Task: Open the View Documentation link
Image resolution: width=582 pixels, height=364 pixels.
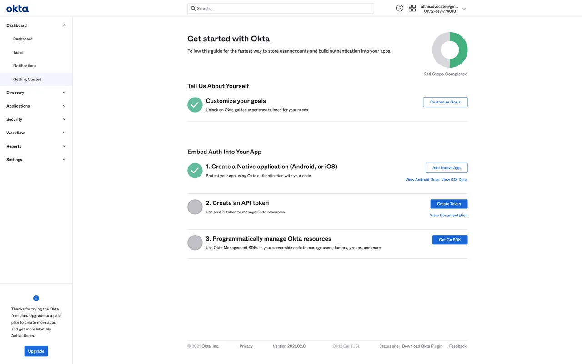Action: 449,216
